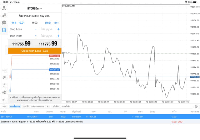200x140 pixels.
Task: Open the accounts profile icon
Action: click(x=4, y=8)
